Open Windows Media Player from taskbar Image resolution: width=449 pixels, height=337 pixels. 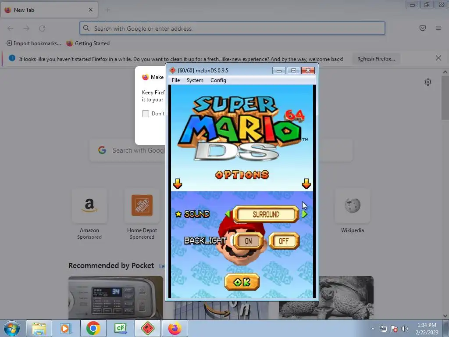click(x=66, y=328)
